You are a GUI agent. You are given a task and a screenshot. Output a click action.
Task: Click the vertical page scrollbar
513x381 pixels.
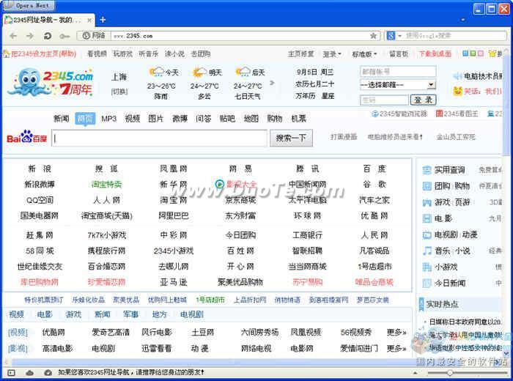(x=509, y=220)
